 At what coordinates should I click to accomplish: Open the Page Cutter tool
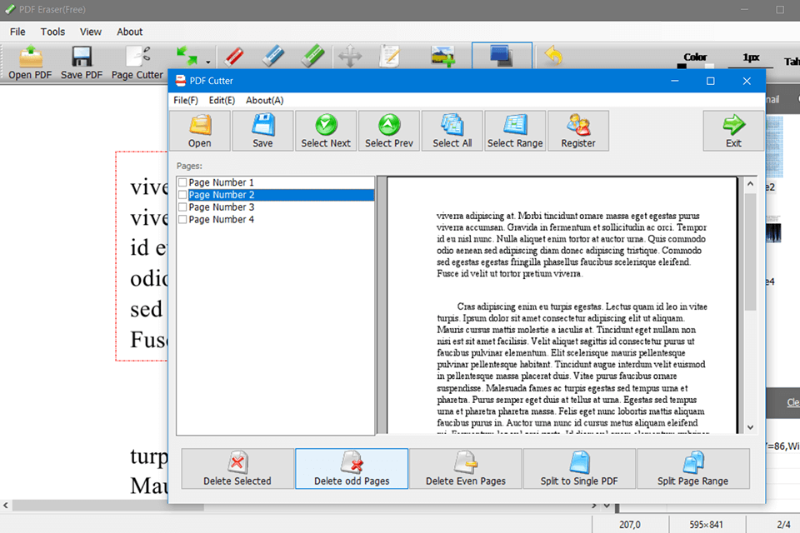tap(137, 62)
